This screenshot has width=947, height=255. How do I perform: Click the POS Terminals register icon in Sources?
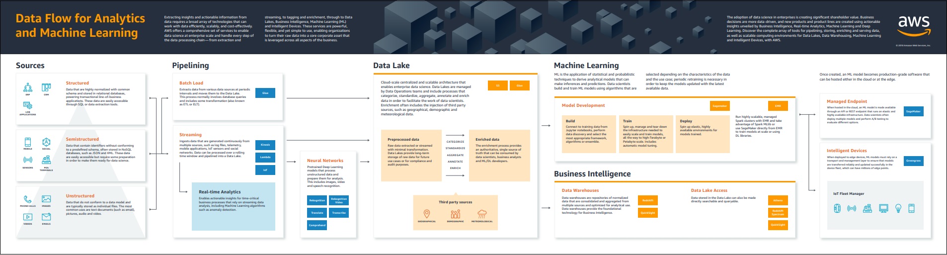pyautogui.click(x=46, y=160)
